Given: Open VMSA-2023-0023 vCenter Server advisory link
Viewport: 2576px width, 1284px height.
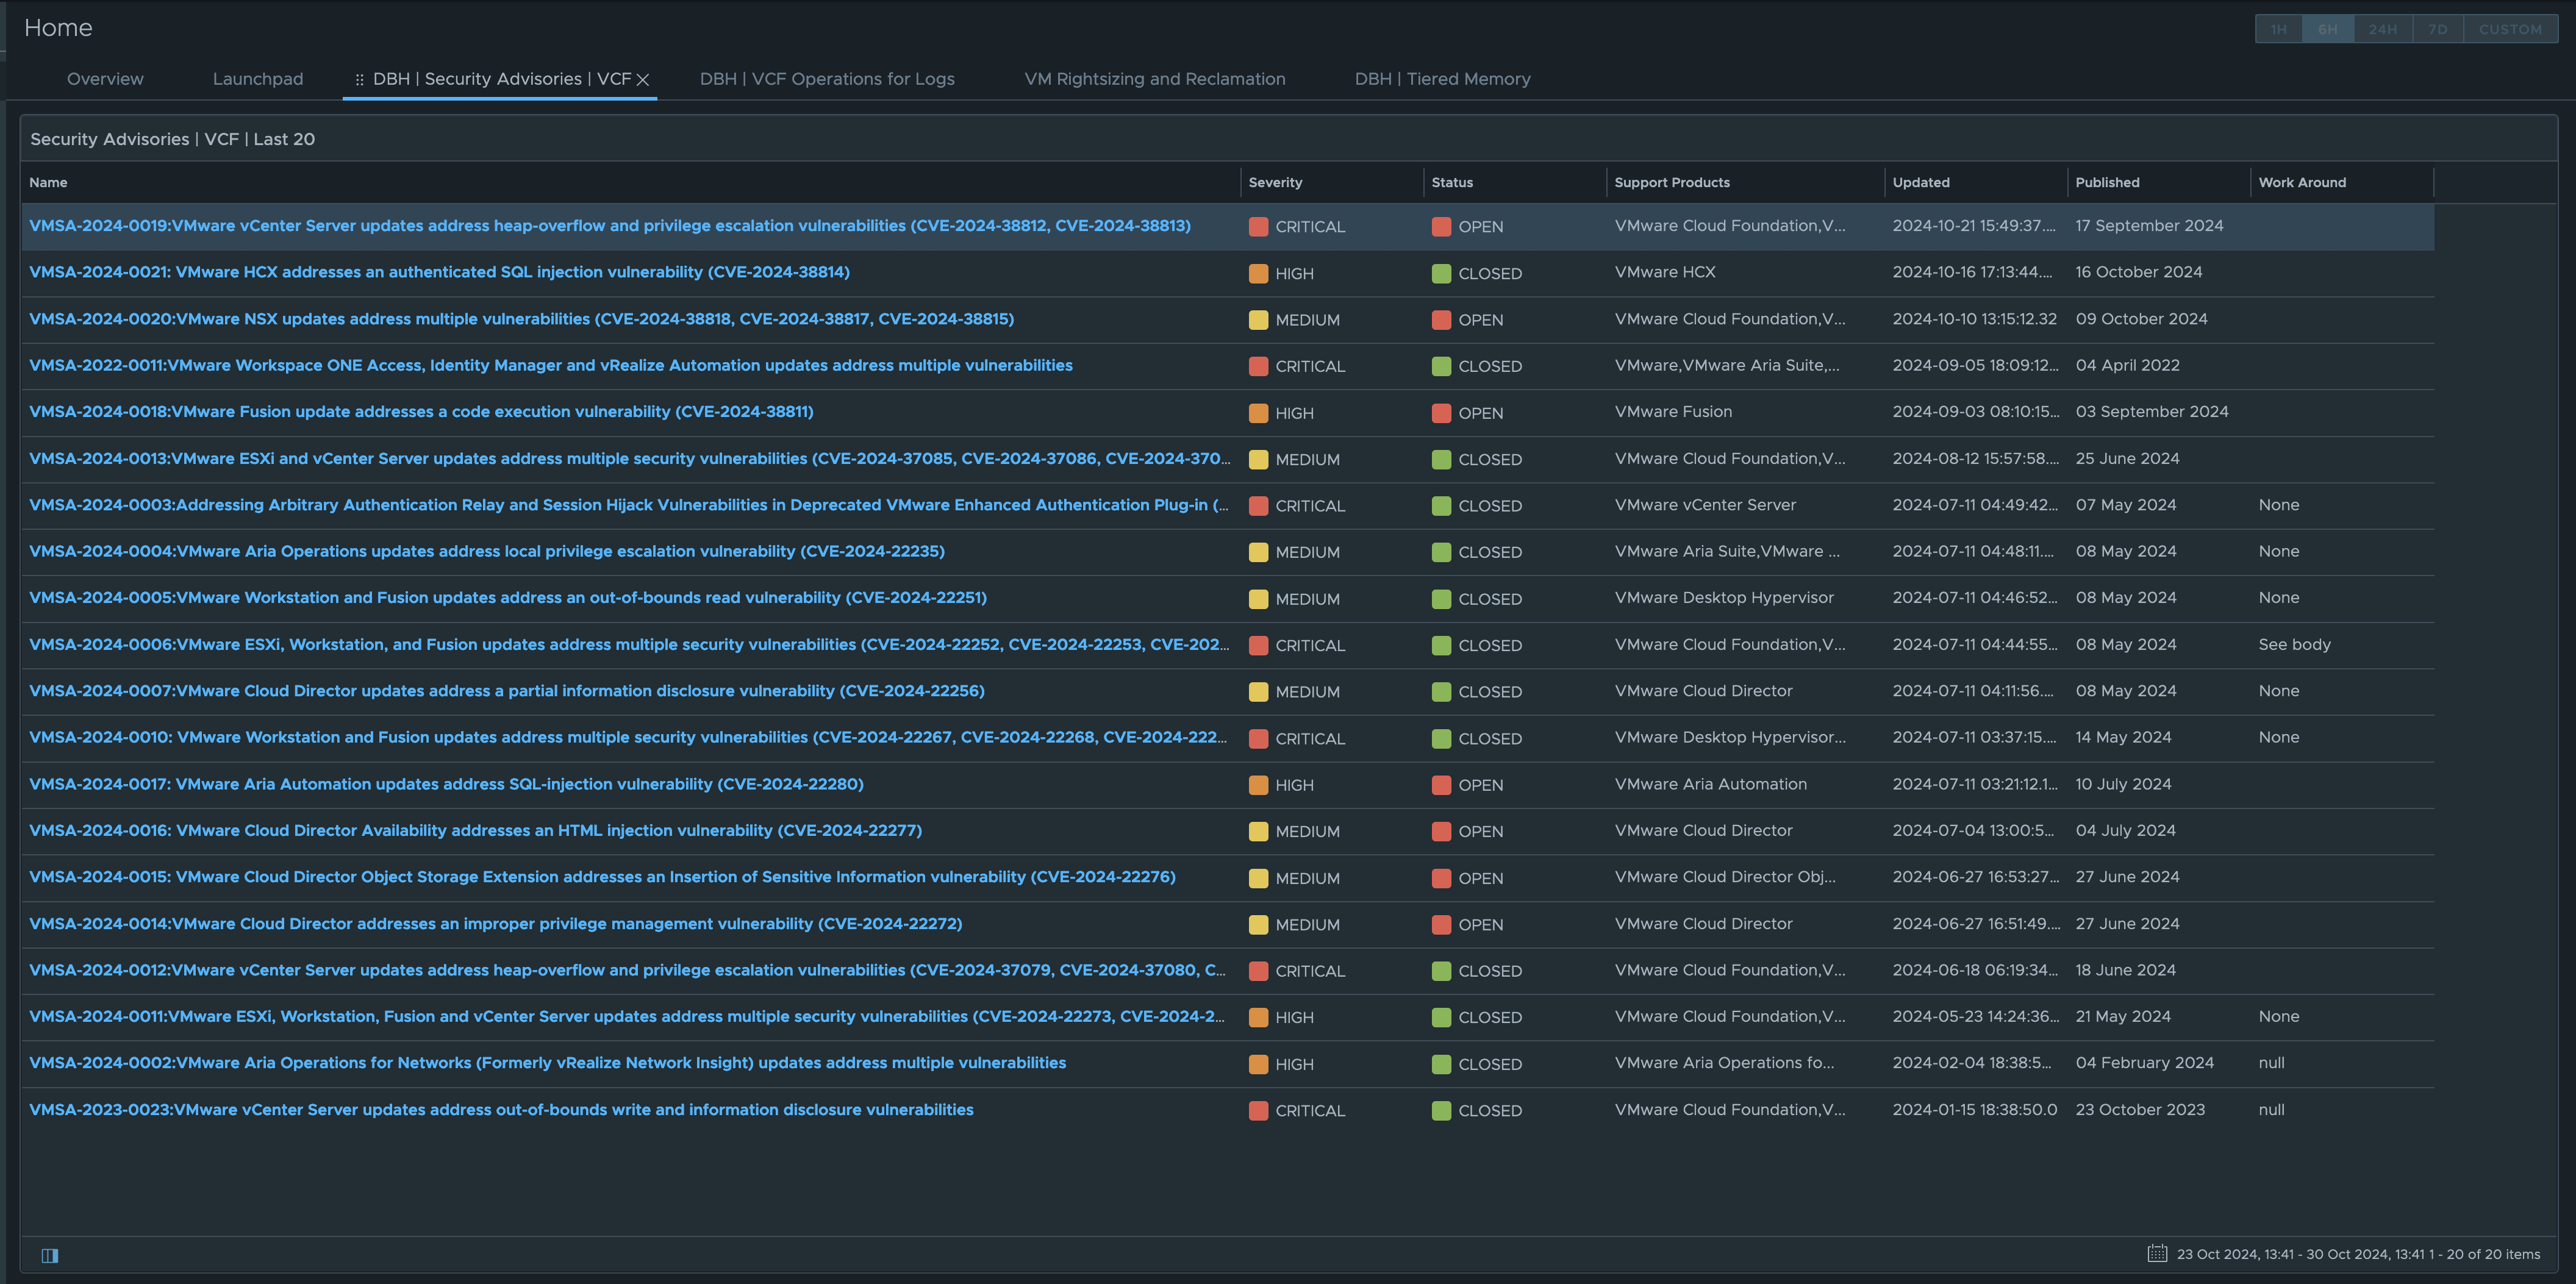Looking at the screenshot, I should tap(501, 1110).
